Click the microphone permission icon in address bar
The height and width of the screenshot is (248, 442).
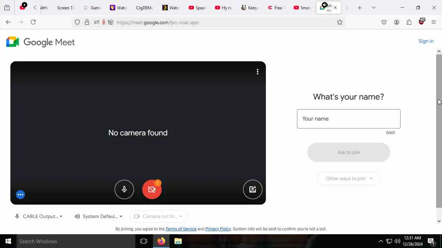point(104,22)
